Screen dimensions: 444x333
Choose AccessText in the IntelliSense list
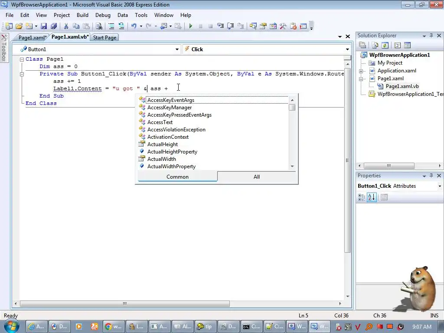[160, 122]
